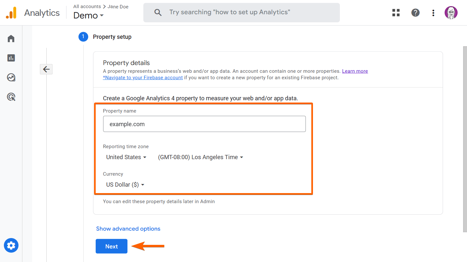
Task: Open Jane Doe profile avatar
Action: click(x=451, y=13)
